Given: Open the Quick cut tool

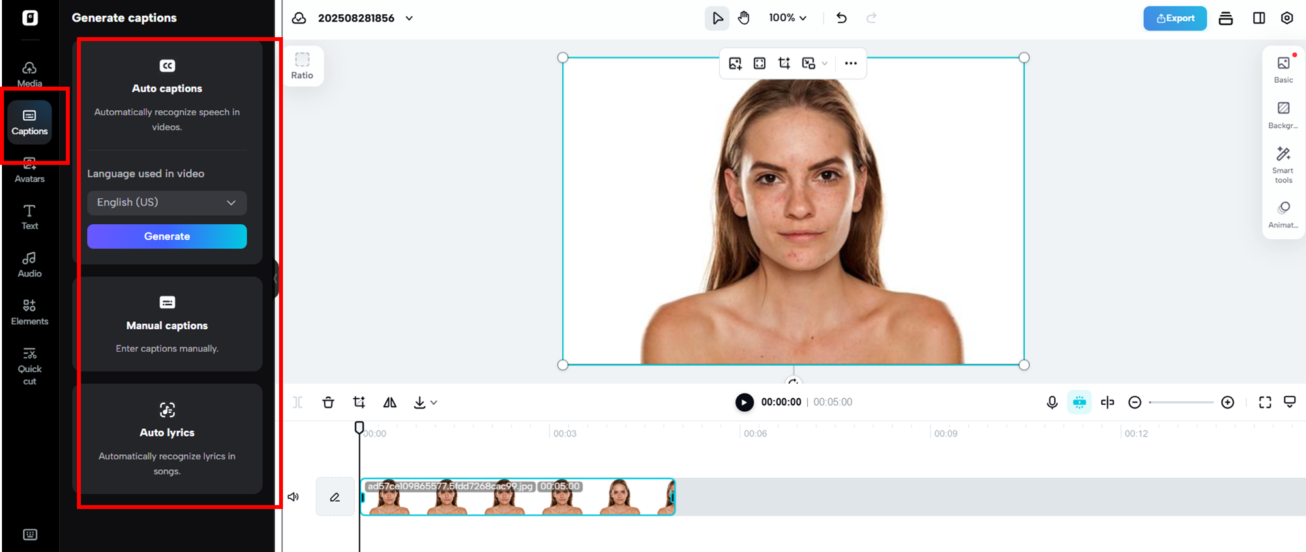Looking at the screenshot, I should 29,365.
